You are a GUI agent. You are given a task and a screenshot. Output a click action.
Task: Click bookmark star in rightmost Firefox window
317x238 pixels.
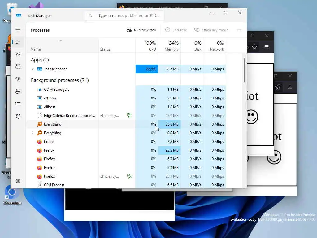coord(278,87)
